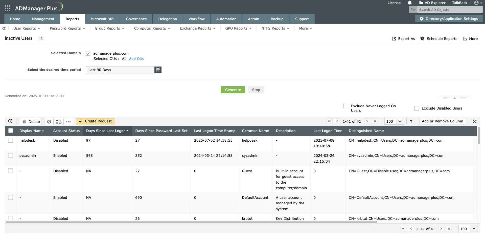Open the filter funnel for the report table
This screenshot has height=238, width=485.
(x=411, y=121)
